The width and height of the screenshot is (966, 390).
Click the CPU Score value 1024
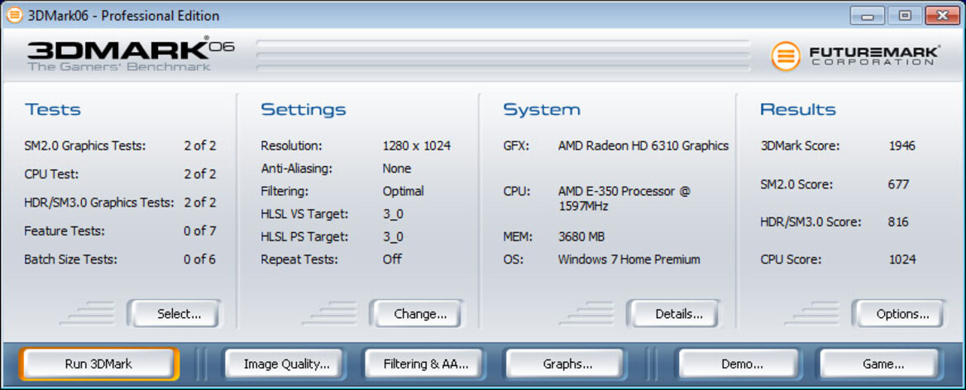coord(902,259)
